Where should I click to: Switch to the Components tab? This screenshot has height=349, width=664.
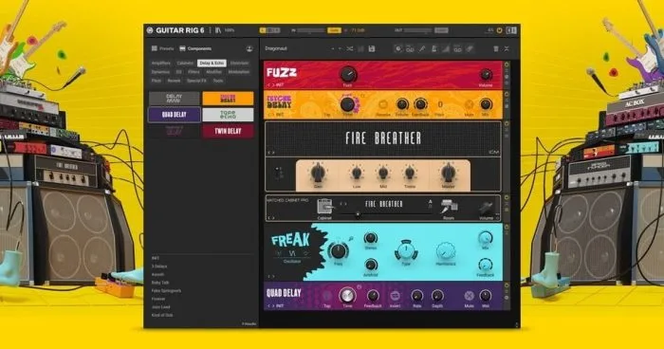195,48
